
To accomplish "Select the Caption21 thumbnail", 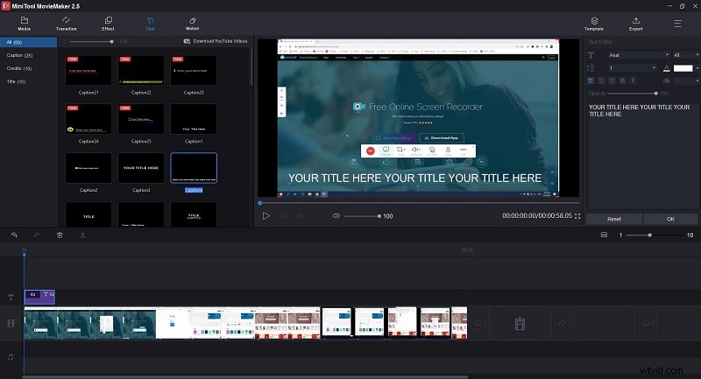I will pos(89,70).
